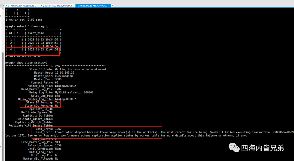Close the left session panel with x
The height and width of the screenshot is (161, 294).
3,6
